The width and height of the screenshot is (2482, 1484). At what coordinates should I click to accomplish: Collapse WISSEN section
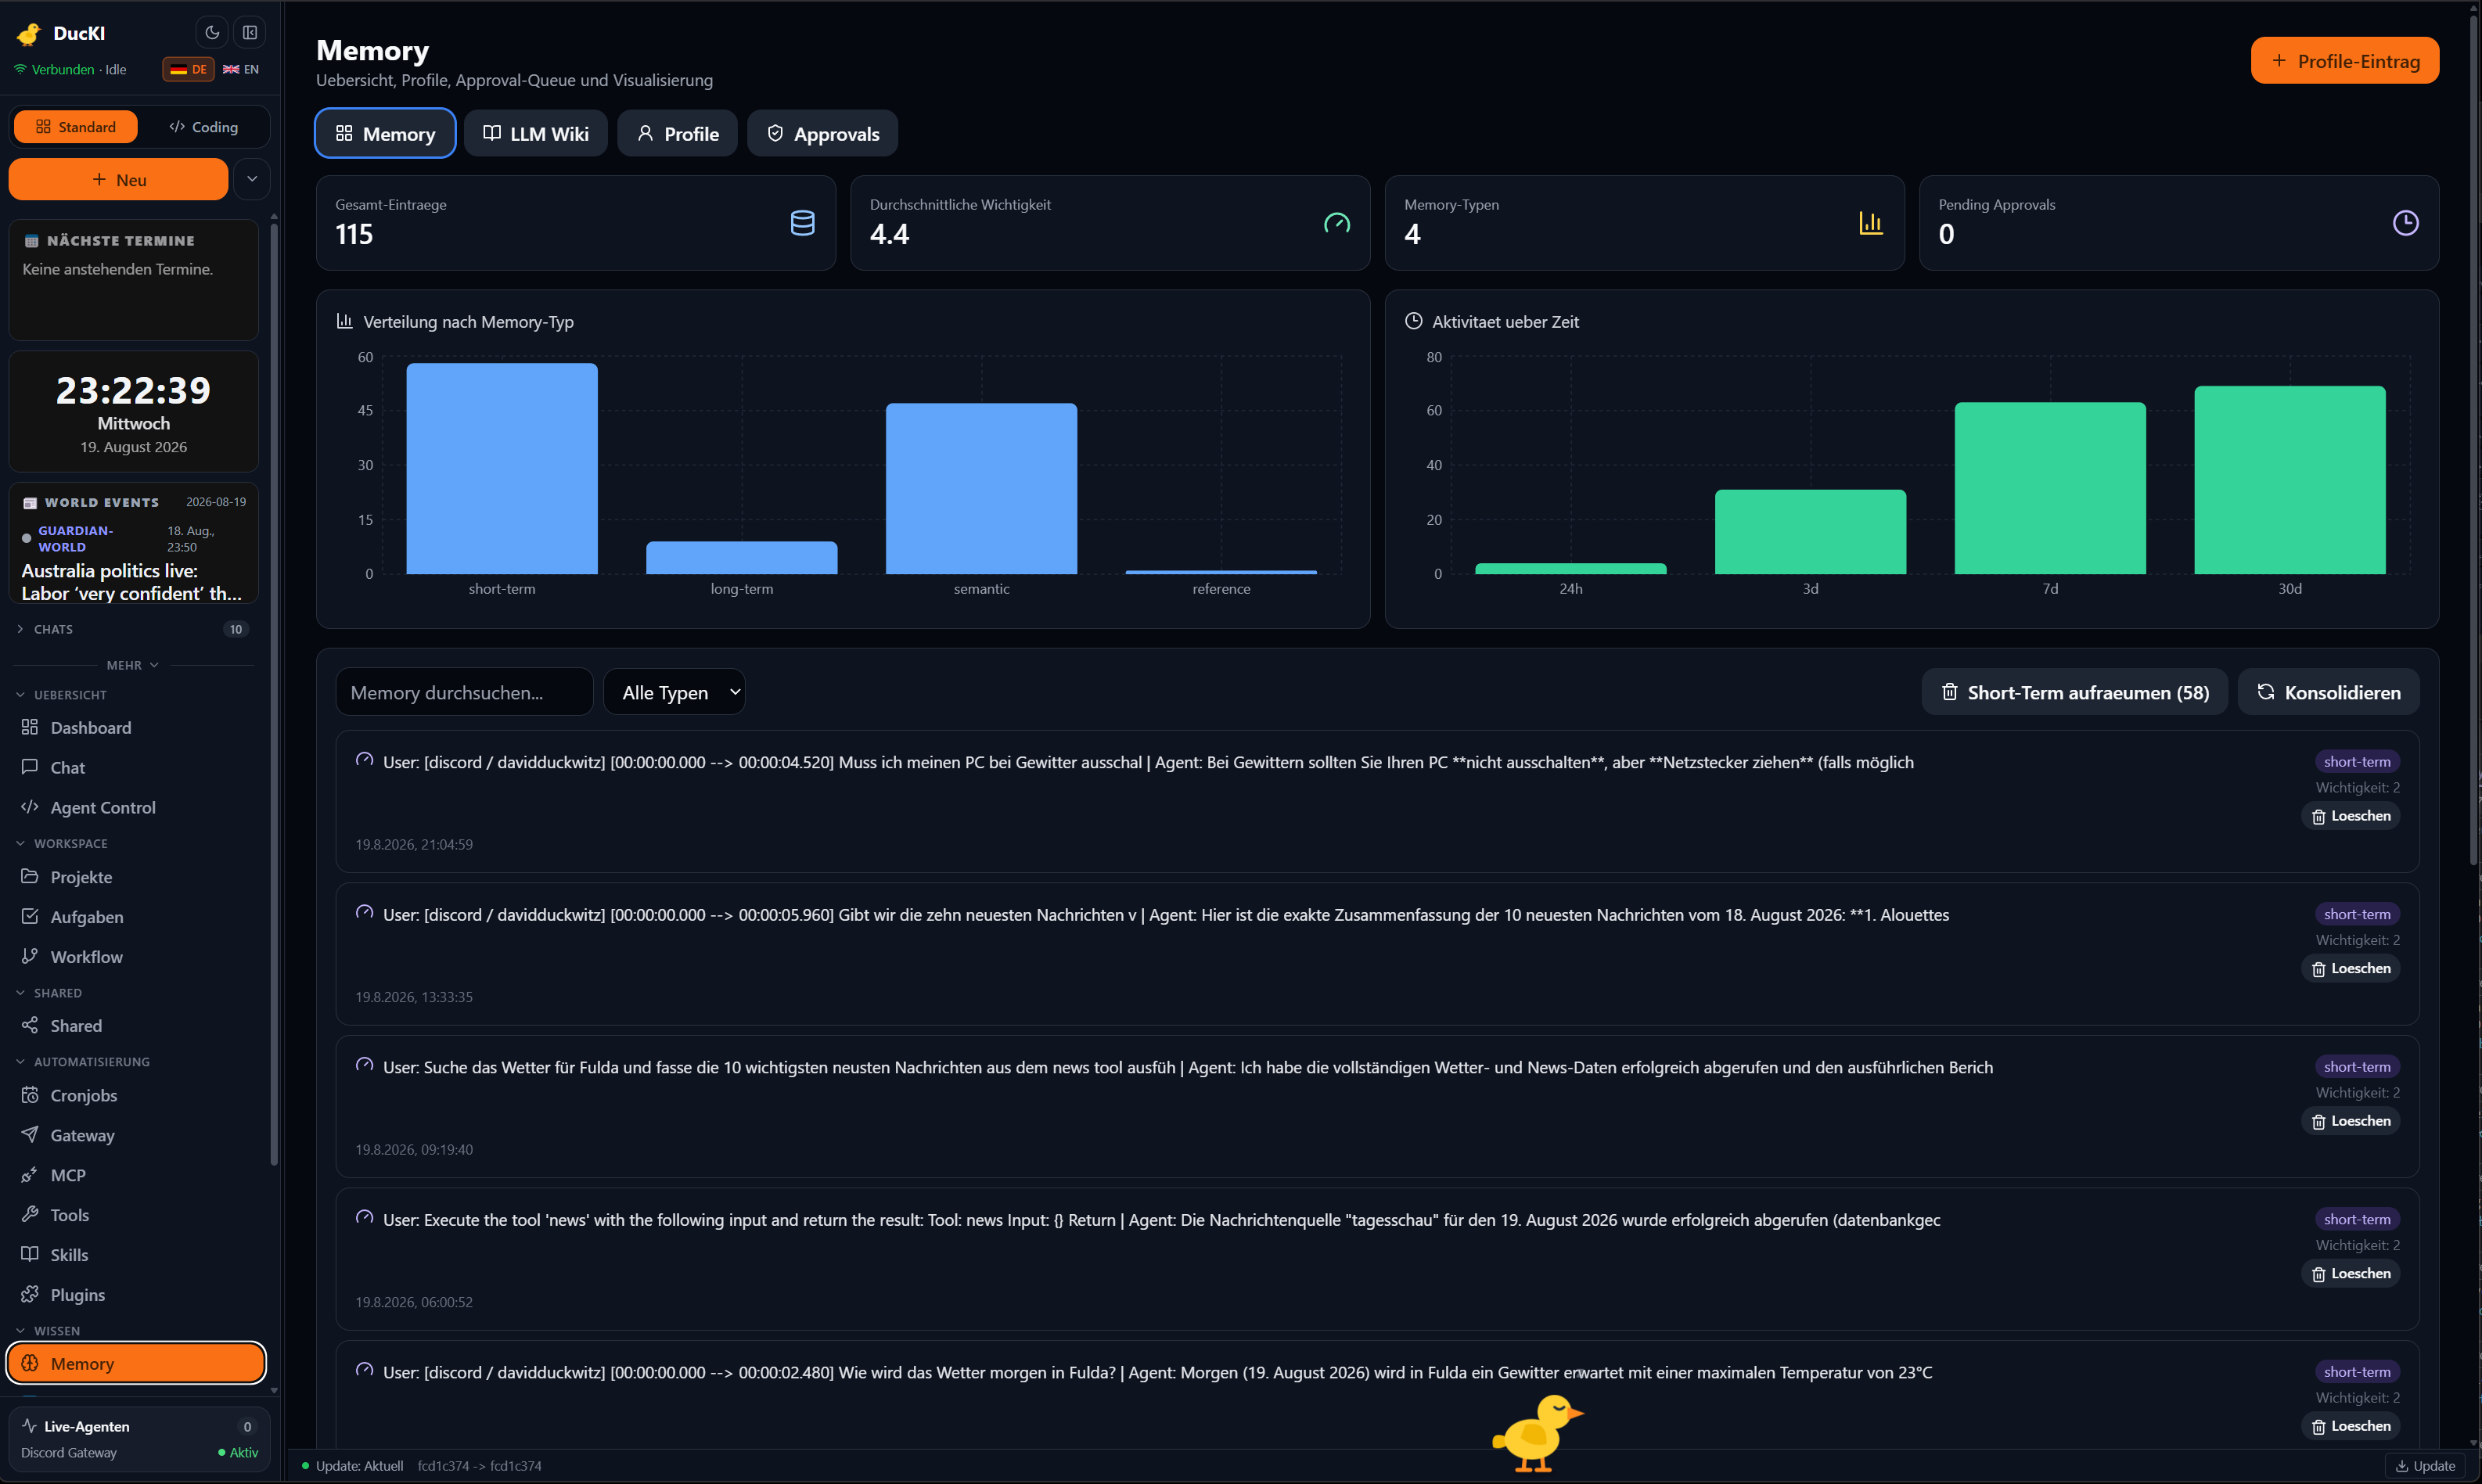pyautogui.click(x=48, y=1331)
